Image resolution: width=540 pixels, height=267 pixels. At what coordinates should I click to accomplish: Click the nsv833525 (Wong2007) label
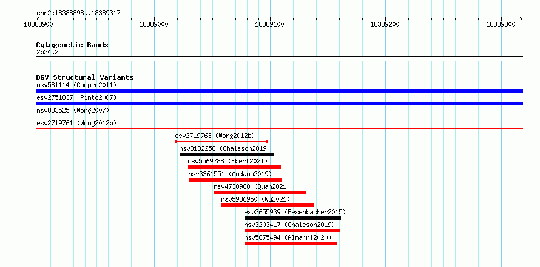click(73, 110)
